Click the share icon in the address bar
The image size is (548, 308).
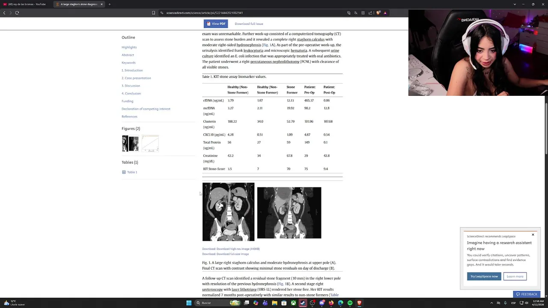(370, 13)
